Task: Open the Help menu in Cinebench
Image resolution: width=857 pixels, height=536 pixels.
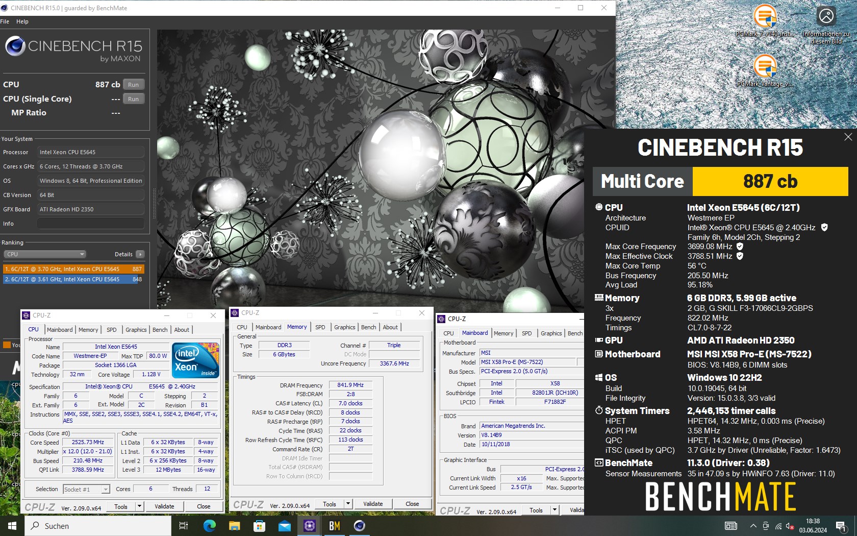Action: [x=22, y=21]
